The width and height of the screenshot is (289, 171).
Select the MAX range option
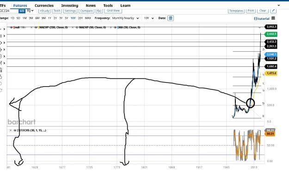click(88, 18)
